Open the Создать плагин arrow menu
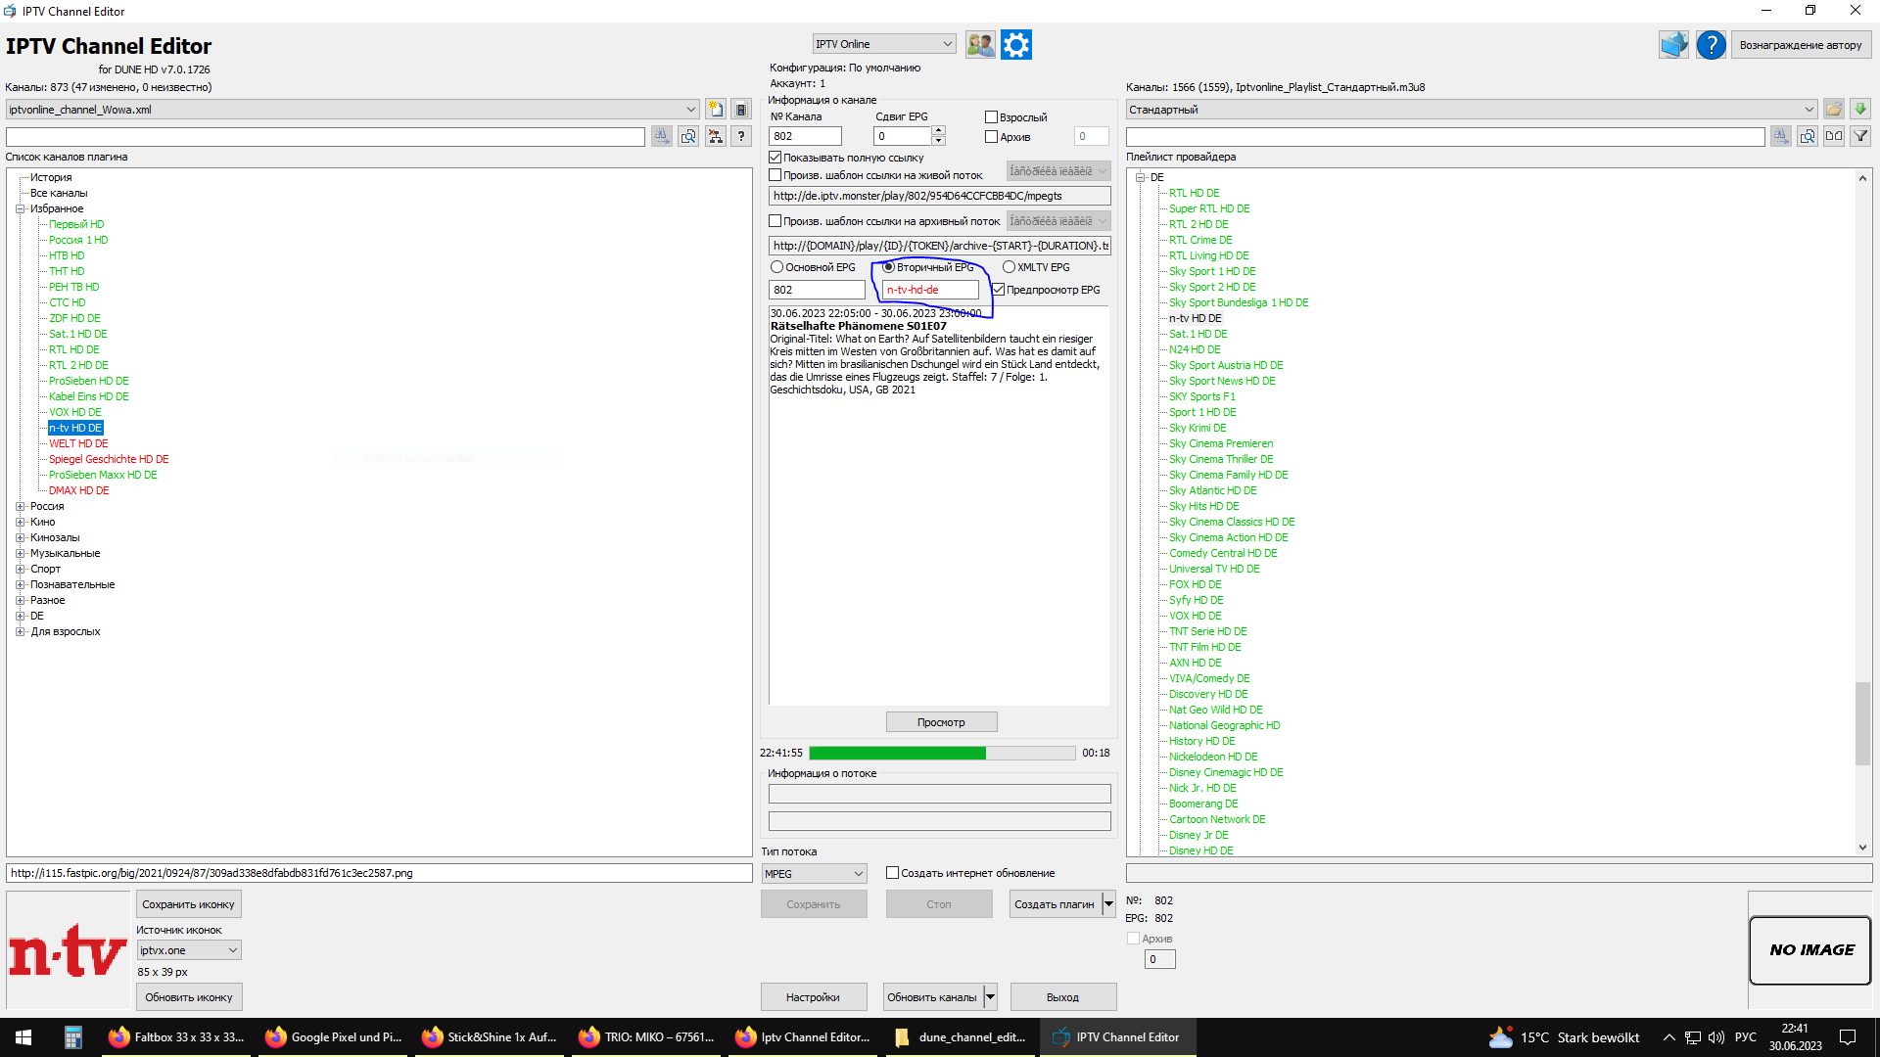Screen dimensions: 1880x1057 1108,904
